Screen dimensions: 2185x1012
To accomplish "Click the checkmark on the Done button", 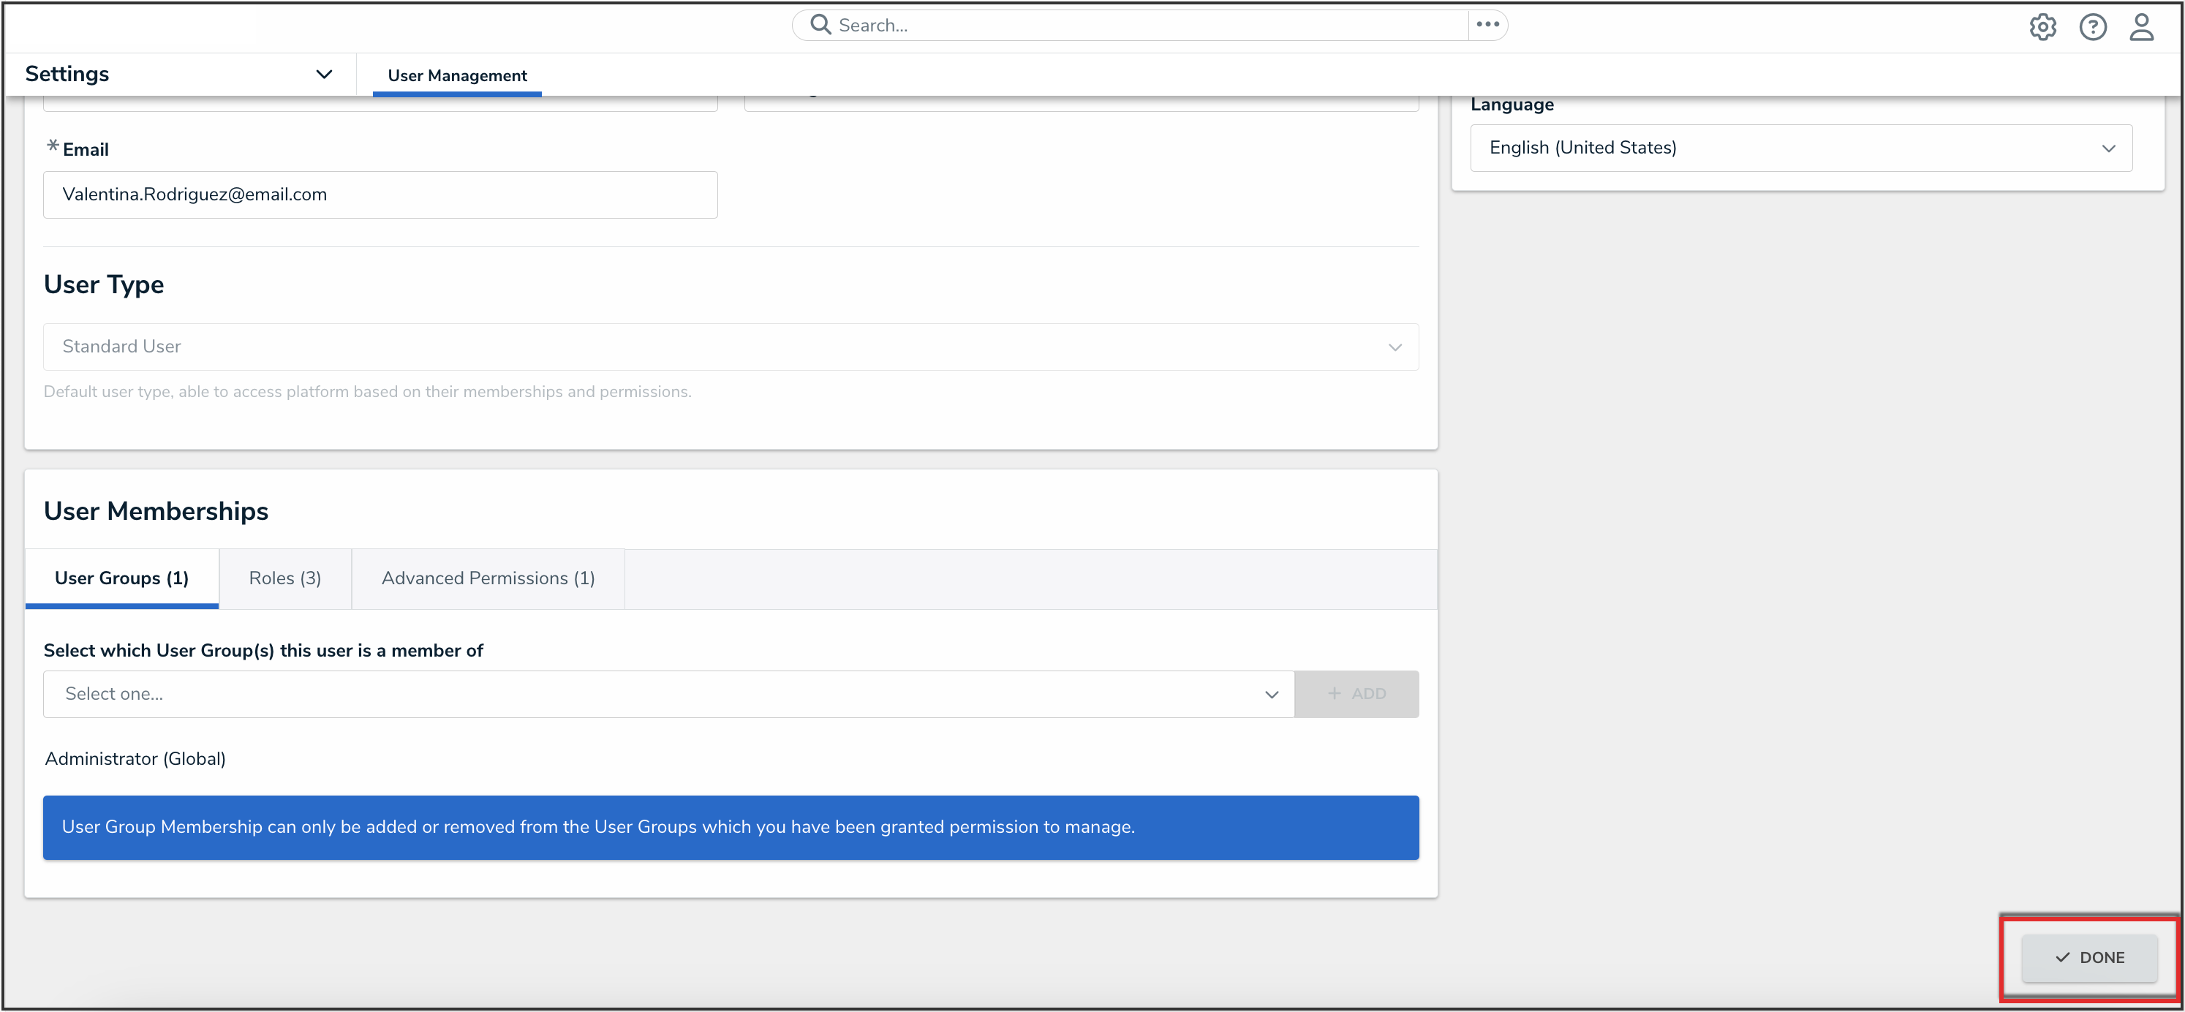I will pyautogui.click(x=2062, y=957).
